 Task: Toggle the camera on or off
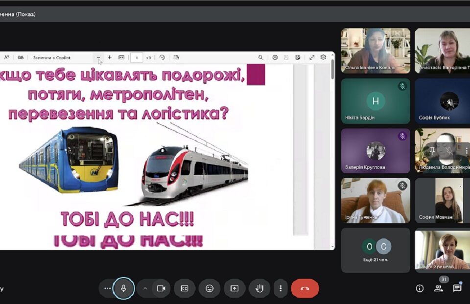point(161,288)
